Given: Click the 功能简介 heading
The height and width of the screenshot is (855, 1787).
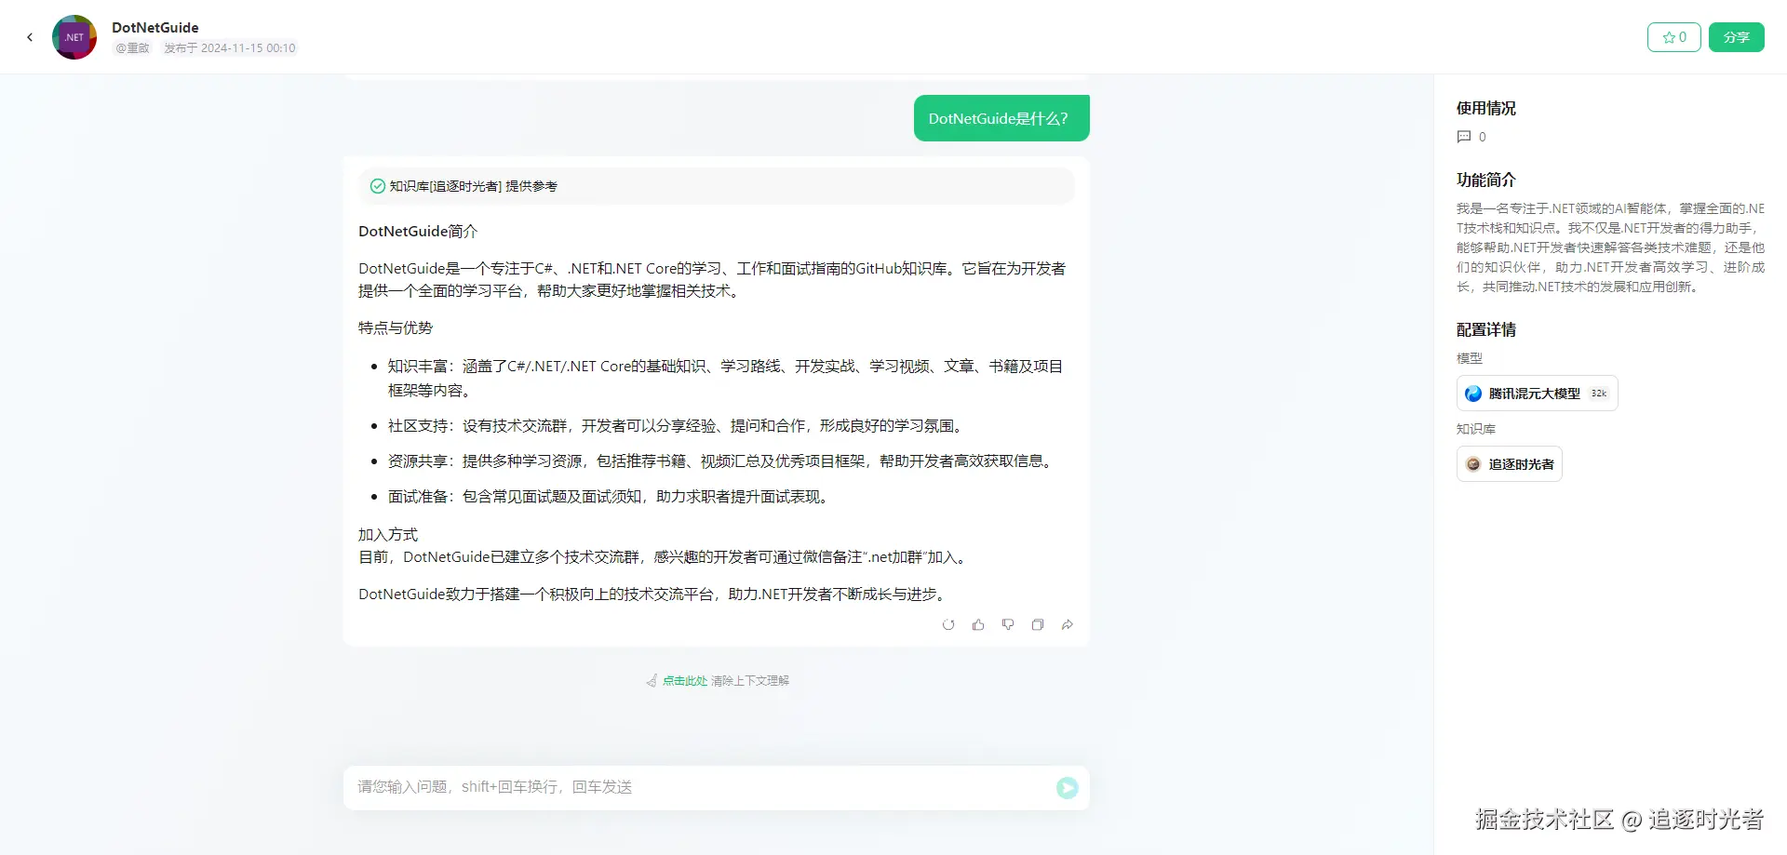Looking at the screenshot, I should coord(1486,180).
